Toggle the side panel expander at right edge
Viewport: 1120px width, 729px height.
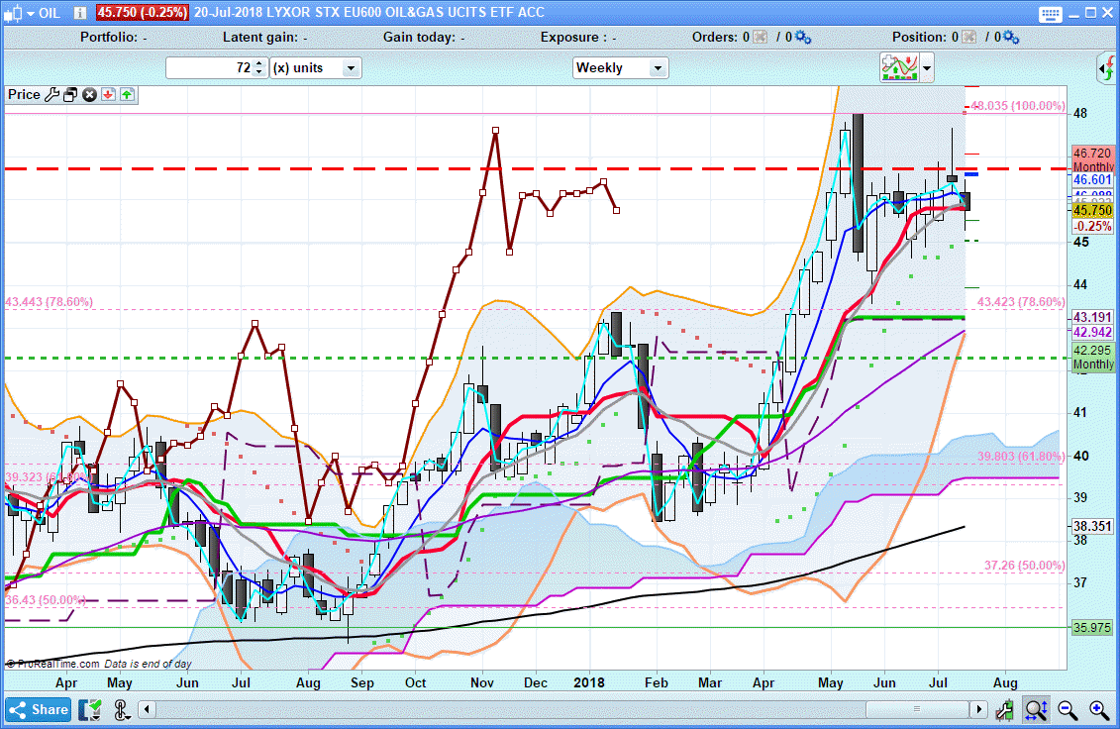1106,68
